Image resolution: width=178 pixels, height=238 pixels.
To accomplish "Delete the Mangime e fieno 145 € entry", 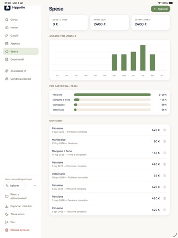I will pos(165,153).
